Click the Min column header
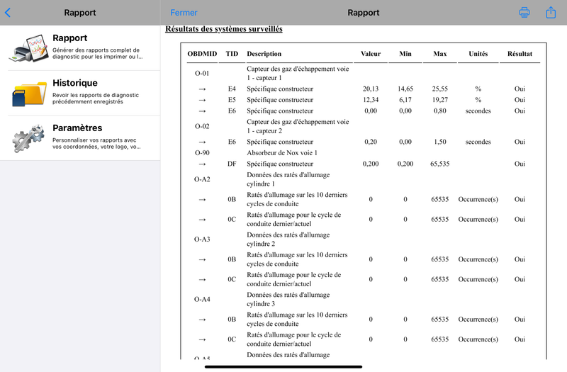This screenshot has height=372, width=567. [405, 54]
